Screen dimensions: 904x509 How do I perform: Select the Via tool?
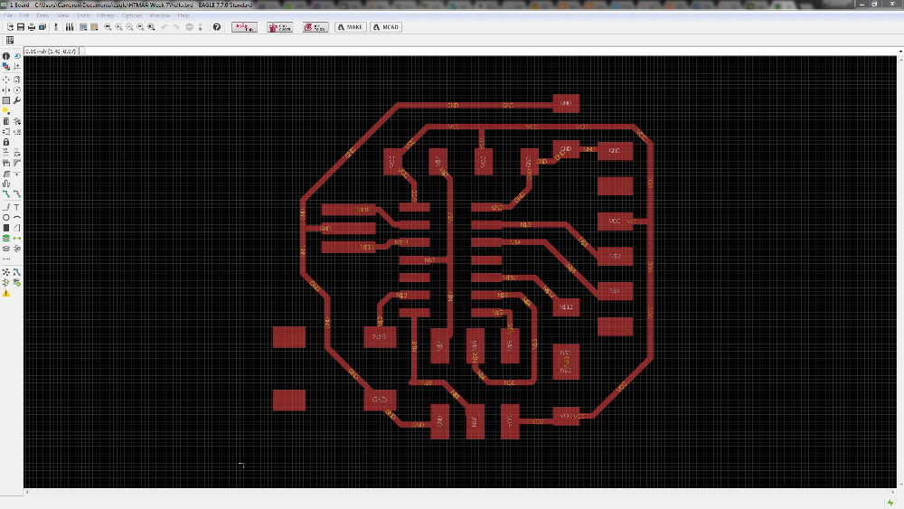[5, 238]
